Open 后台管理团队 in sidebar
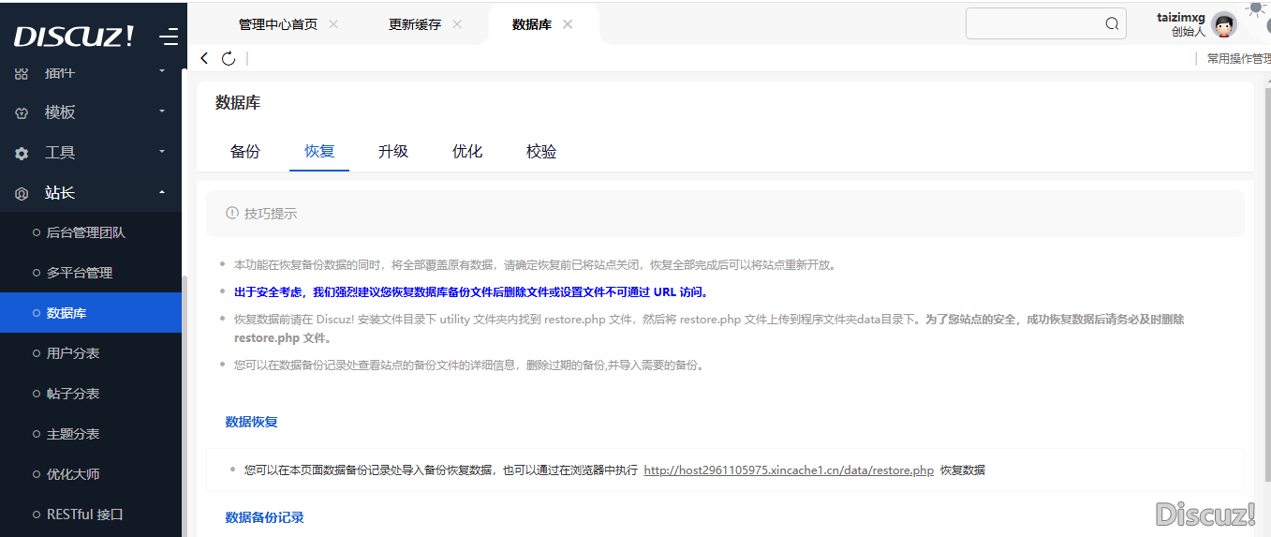 86,232
